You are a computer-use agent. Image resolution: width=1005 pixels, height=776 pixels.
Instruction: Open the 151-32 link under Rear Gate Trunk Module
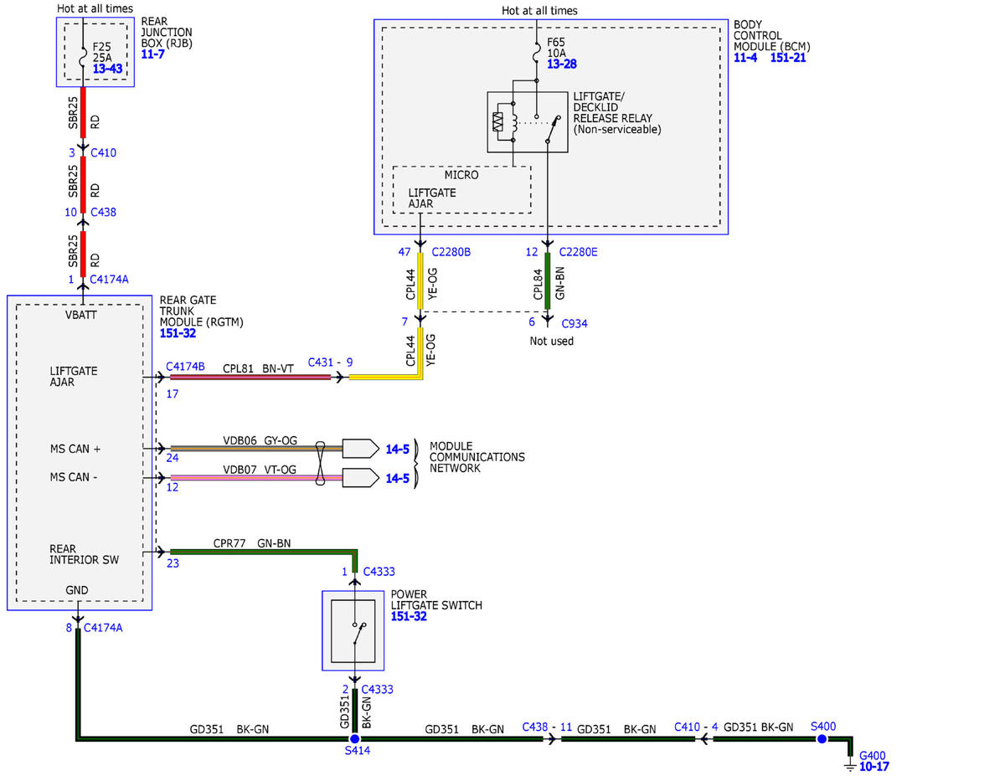click(x=177, y=333)
